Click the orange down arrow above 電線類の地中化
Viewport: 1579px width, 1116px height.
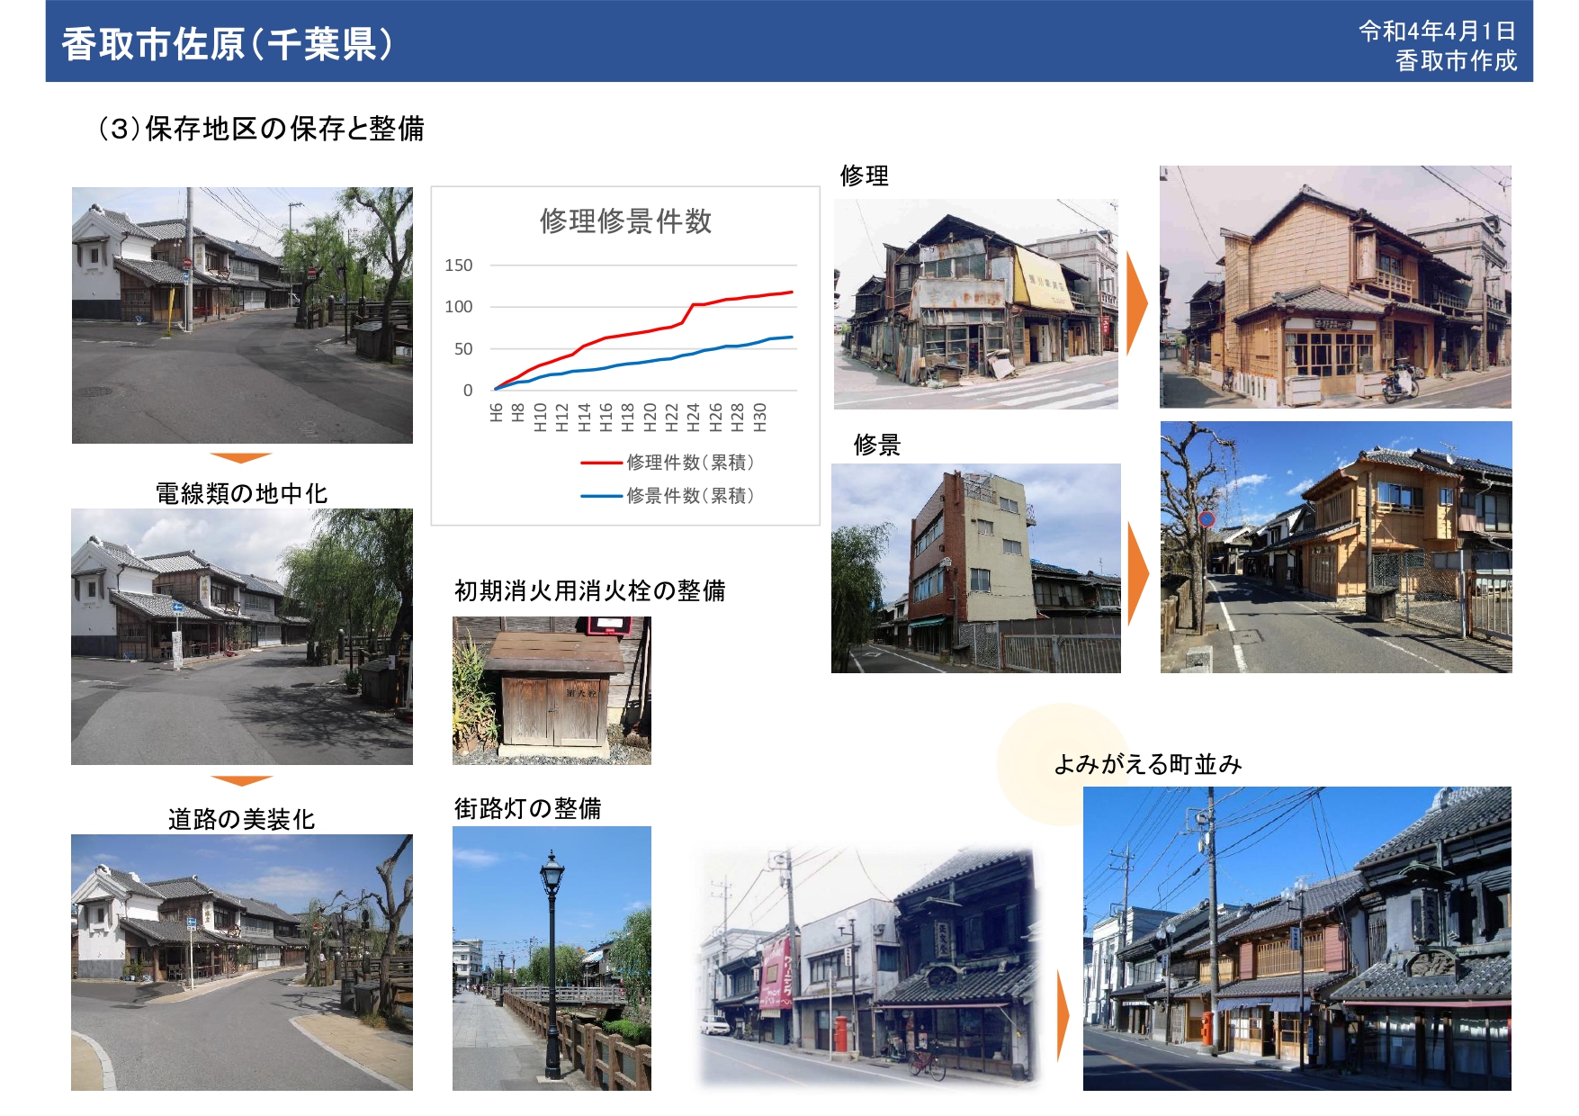coord(240,458)
